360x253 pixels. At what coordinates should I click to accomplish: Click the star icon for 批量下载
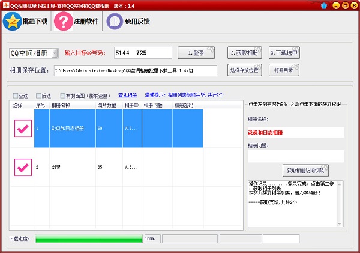click(x=12, y=22)
